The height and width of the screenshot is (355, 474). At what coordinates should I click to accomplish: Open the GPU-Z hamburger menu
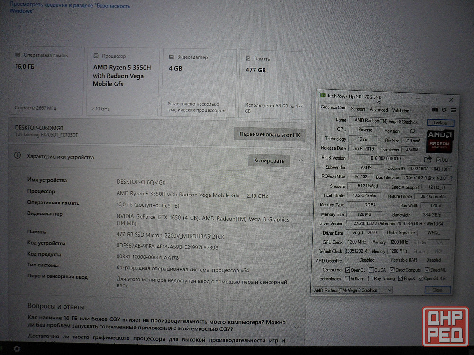[x=453, y=110]
